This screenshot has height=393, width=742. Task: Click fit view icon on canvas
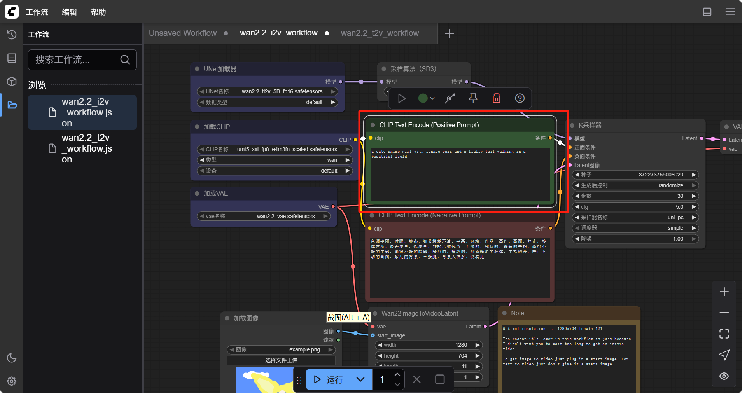pos(724,334)
